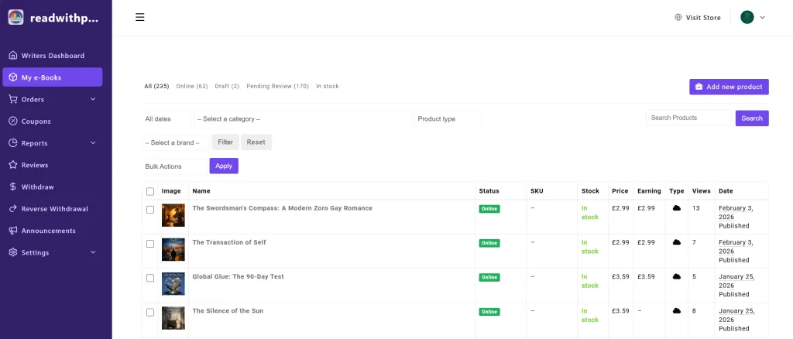Viewport: 793px width, 339px height.
Task: Click the Search Products input field
Action: pos(689,118)
